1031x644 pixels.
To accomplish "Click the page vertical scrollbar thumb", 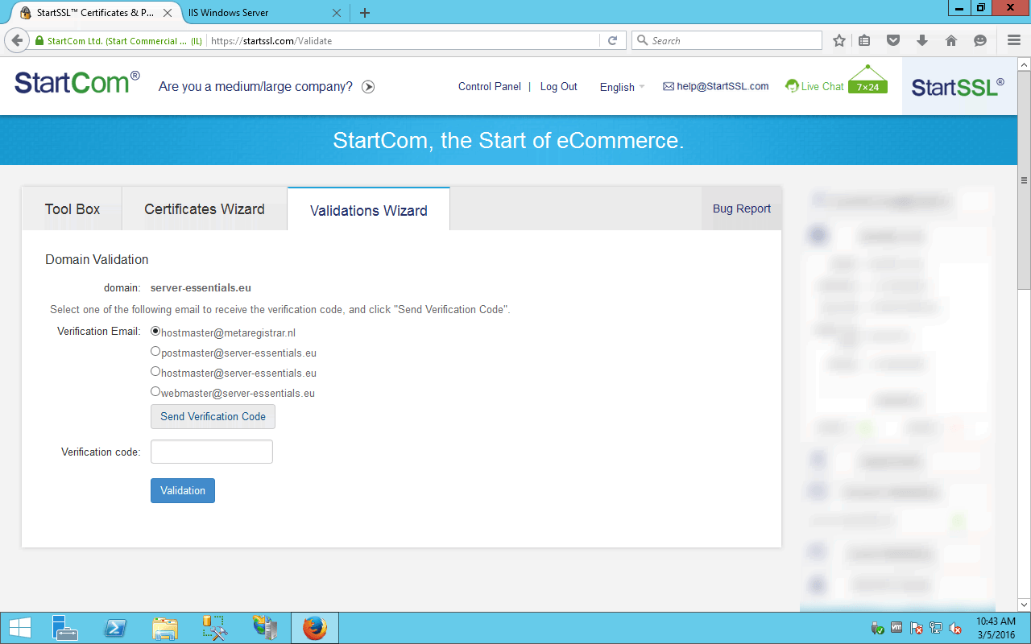I will click(x=1025, y=179).
